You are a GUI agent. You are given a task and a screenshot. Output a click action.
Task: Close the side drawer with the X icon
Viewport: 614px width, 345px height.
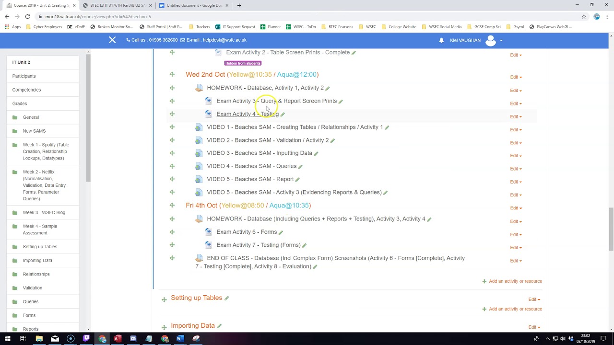pos(112,40)
